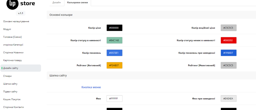Screen dimensions: 256x110
Task: Click the Фон при наведенні label
Action: (204, 99)
